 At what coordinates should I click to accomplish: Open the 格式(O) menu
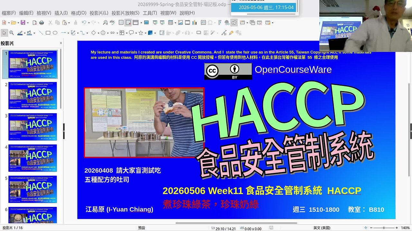(x=79, y=13)
